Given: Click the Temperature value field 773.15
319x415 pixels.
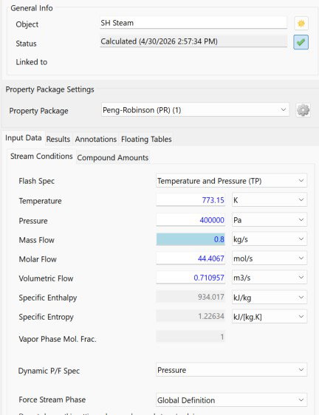Looking at the screenshot, I should [x=191, y=200].
